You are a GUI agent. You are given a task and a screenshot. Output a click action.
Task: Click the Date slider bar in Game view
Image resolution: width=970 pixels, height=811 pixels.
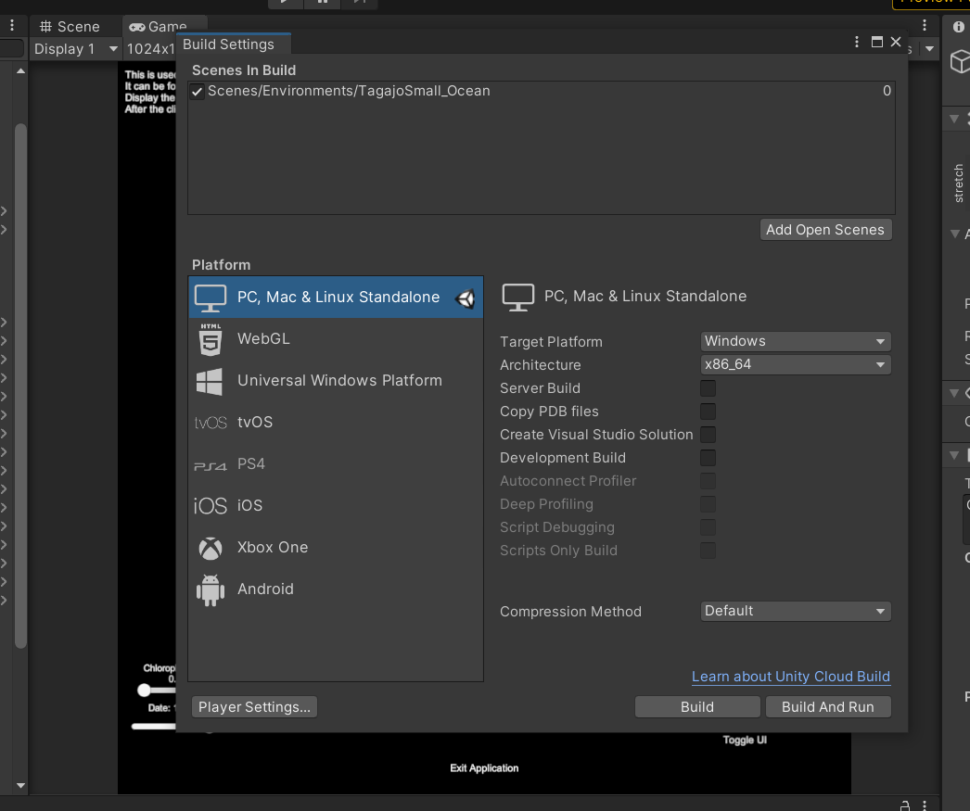[x=153, y=727]
